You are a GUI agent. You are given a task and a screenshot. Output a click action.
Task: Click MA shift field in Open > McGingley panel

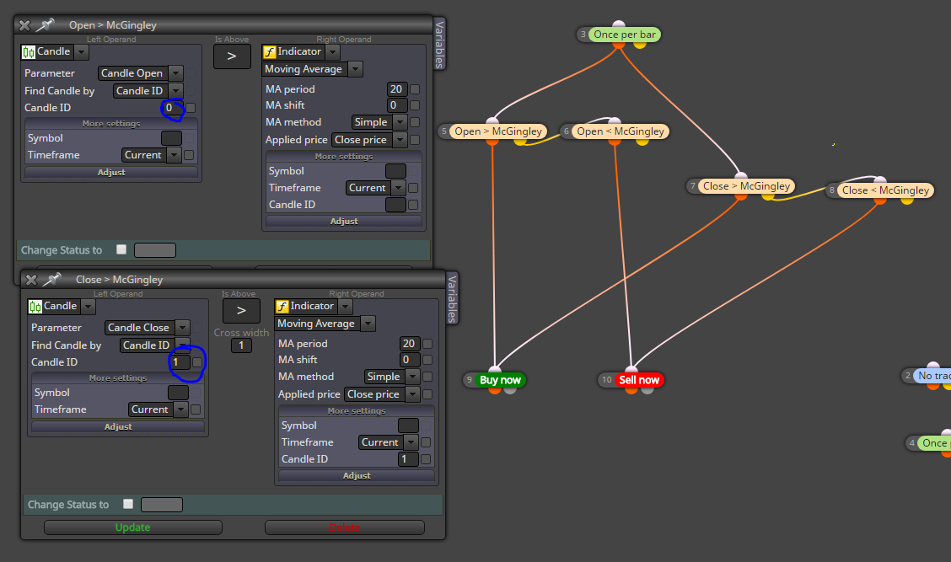click(396, 105)
